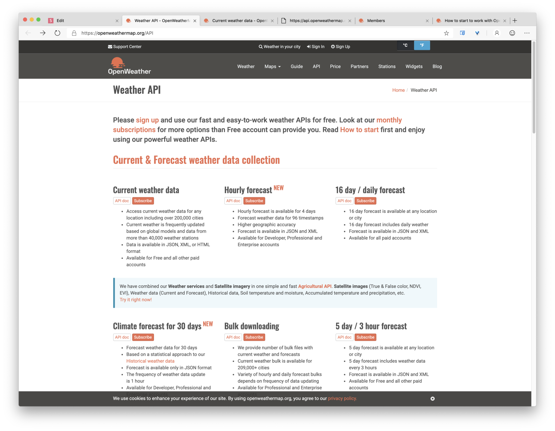The image size is (555, 431).
Task: Click the OpenWeather logo
Action: (x=129, y=66)
